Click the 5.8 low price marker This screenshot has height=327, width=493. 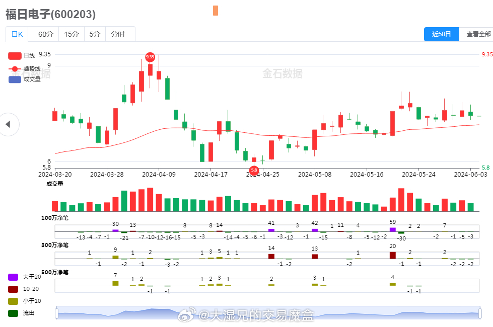[254, 171]
